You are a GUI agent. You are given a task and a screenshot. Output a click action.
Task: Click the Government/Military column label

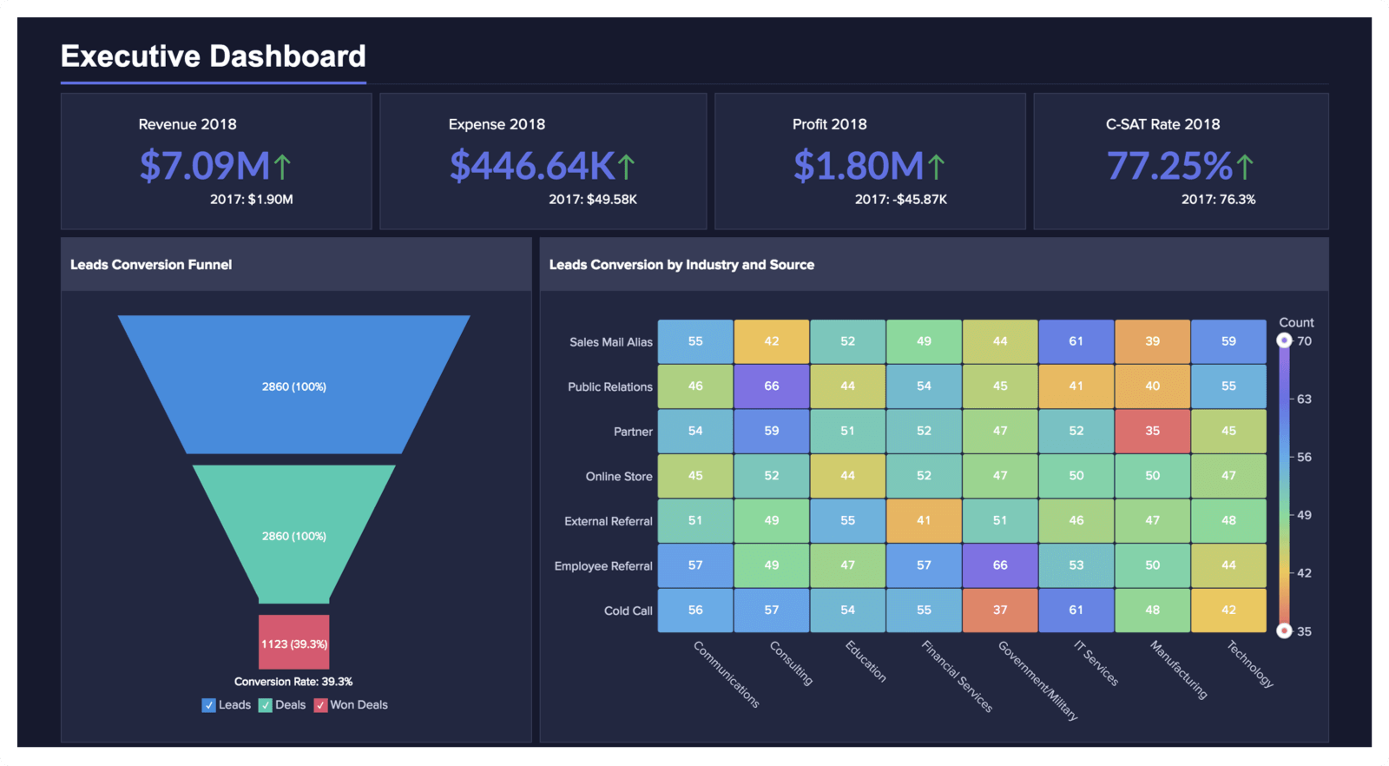1037,680
